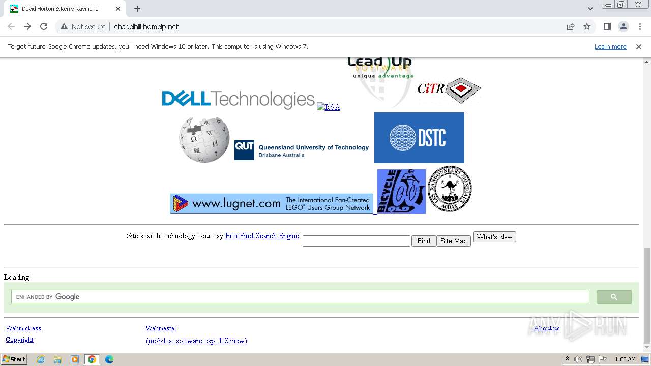Open the About us link
The image size is (651, 366).
[x=547, y=328]
